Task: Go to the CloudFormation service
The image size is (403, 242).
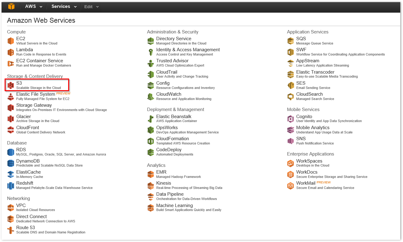Action: (172, 139)
